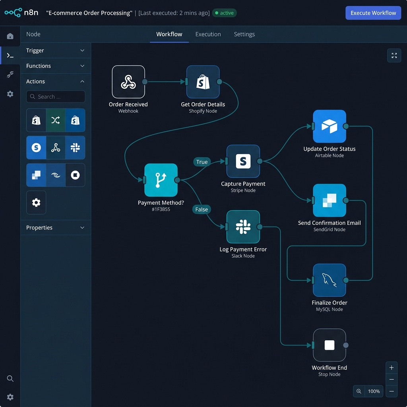Select the Capture Payment Stripe node

coord(243,161)
